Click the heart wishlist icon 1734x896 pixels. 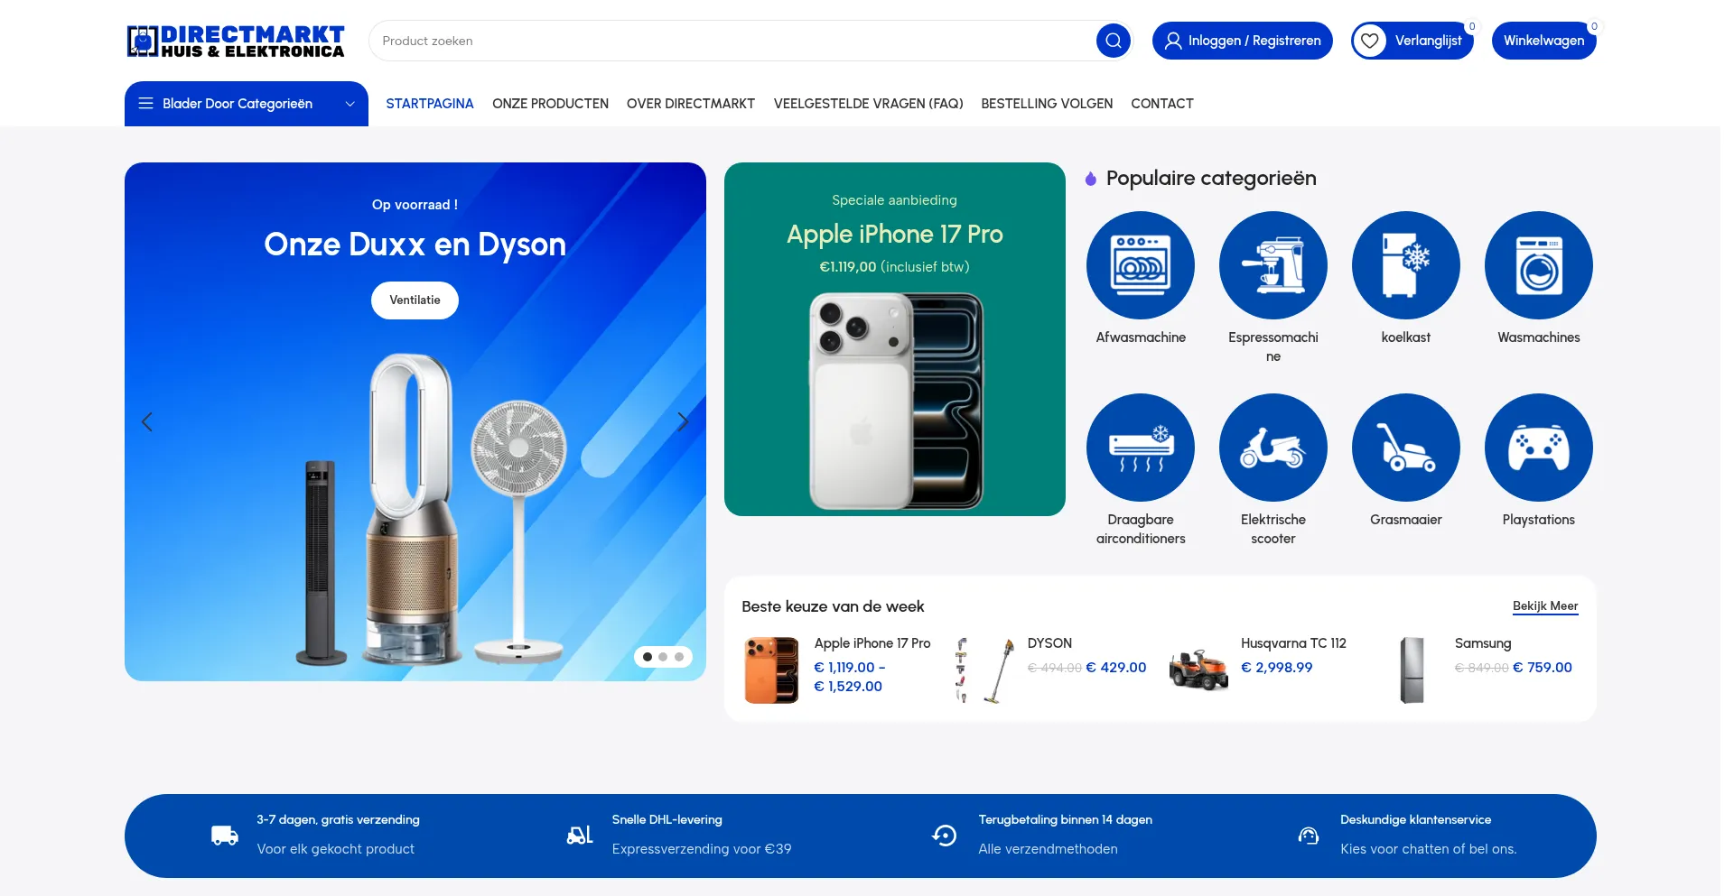tap(1370, 41)
